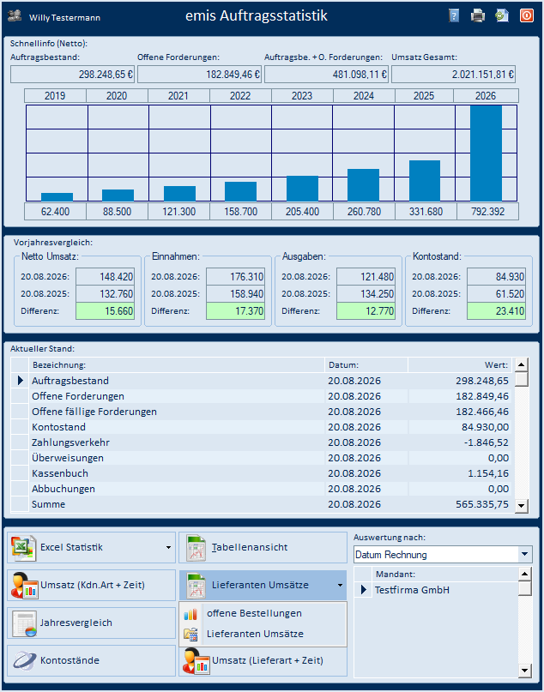The width and height of the screenshot is (544, 692).
Task: Click Umsatz (Kdn.Art + Zeit) button
Action: pyautogui.click(x=92, y=585)
